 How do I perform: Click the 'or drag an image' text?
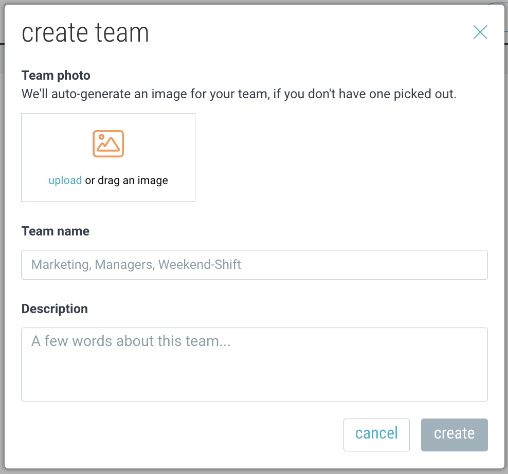[126, 180]
